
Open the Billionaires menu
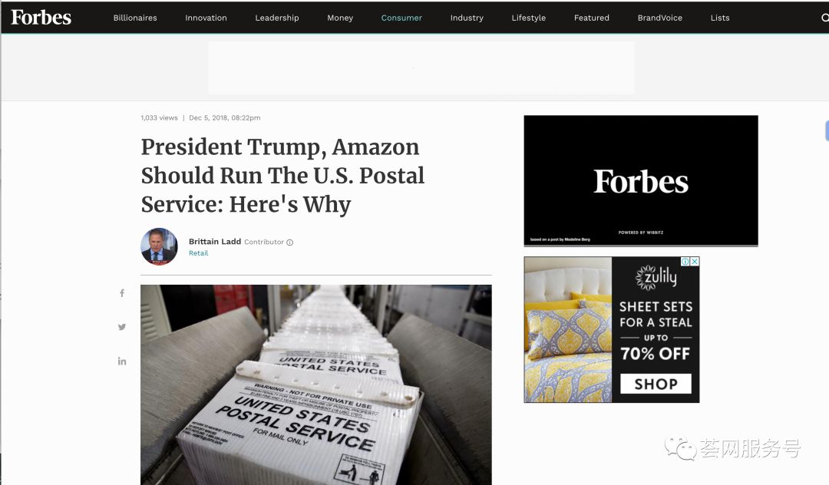(135, 18)
